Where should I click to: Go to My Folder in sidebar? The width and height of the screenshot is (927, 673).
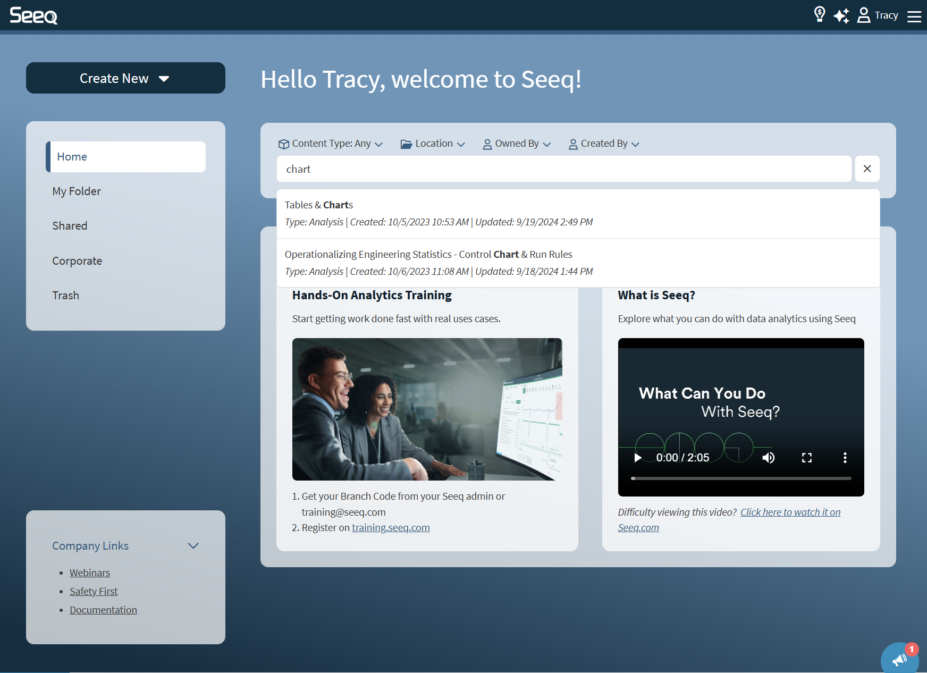pos(77,191)
